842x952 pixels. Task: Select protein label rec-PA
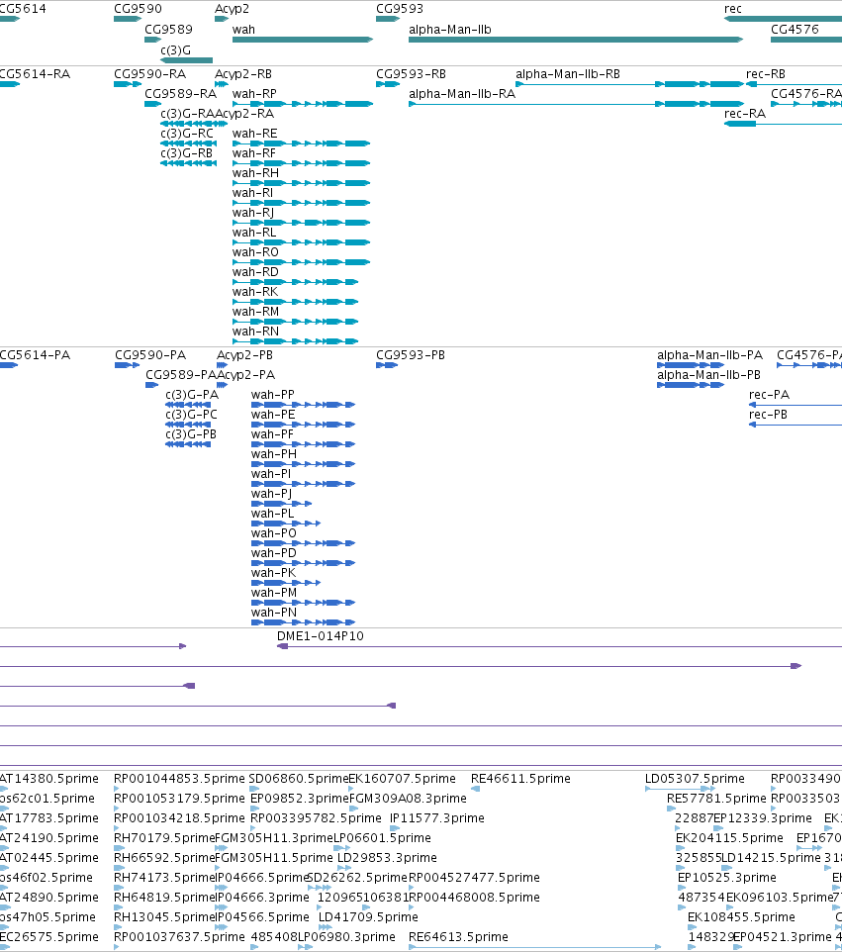tap(769, 395)
